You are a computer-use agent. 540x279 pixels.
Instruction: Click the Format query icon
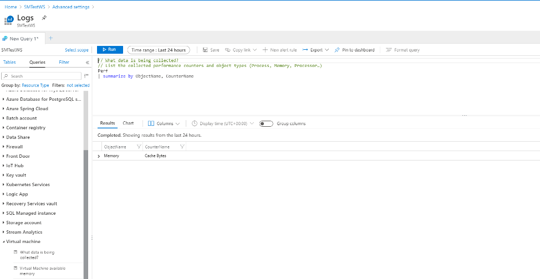[389, 50]
